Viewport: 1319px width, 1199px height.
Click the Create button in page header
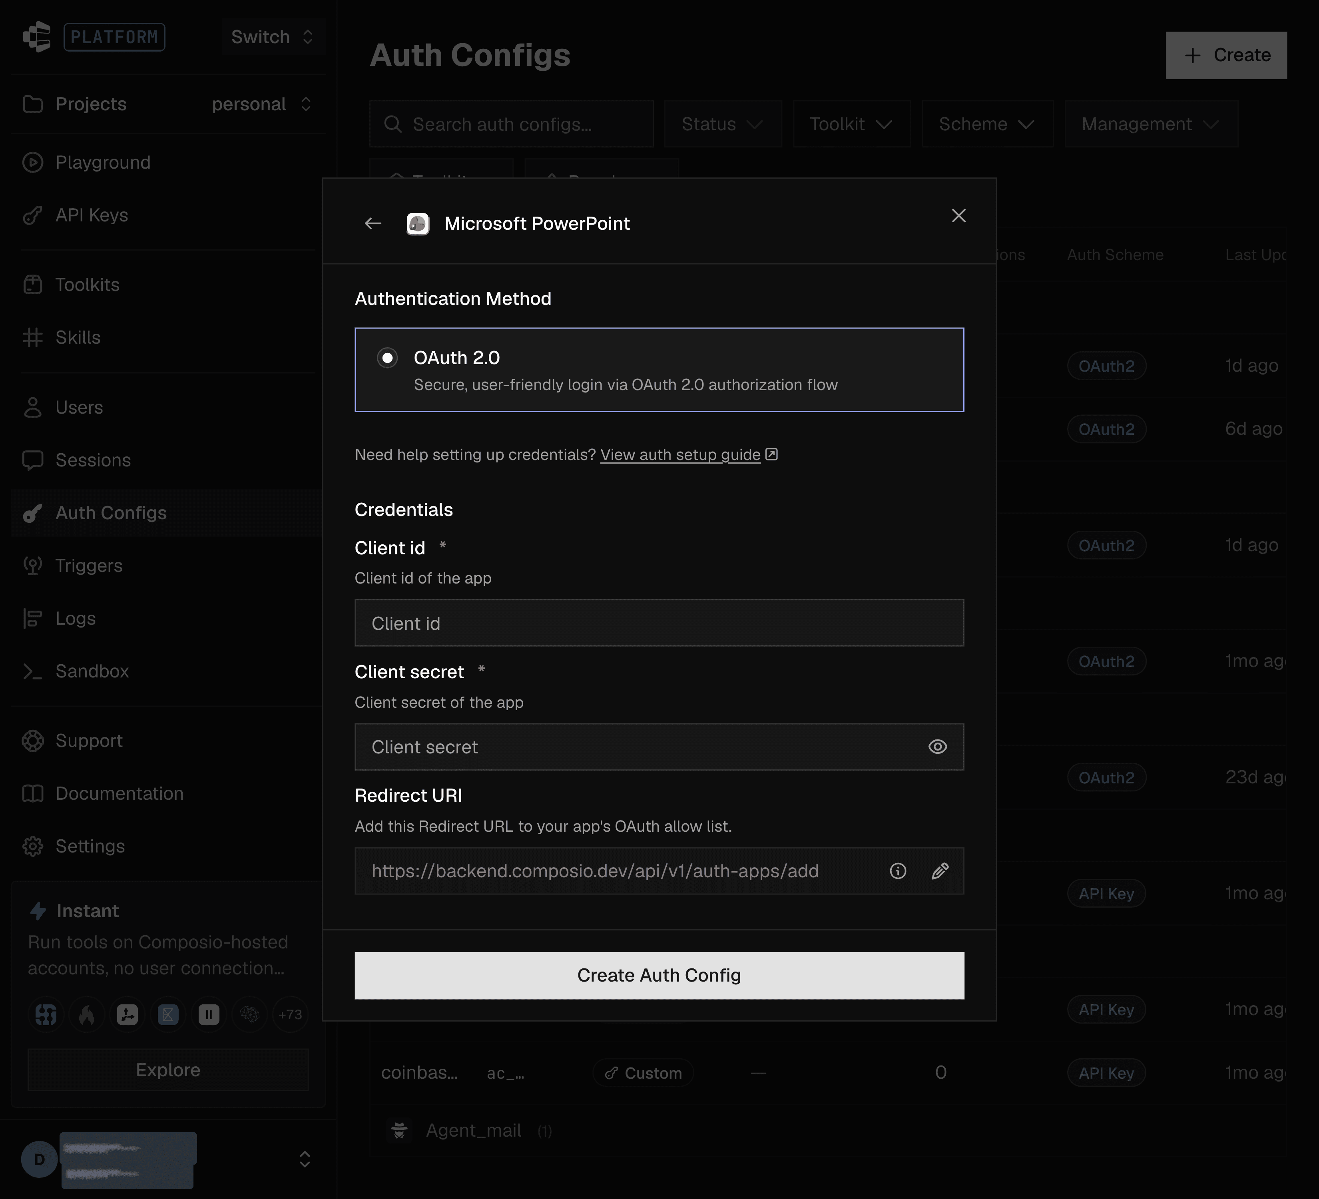[1226, 56]
